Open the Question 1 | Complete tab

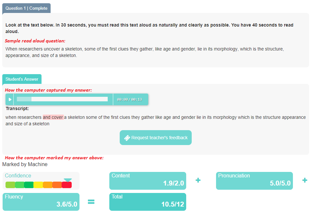[x=26, y=8]
